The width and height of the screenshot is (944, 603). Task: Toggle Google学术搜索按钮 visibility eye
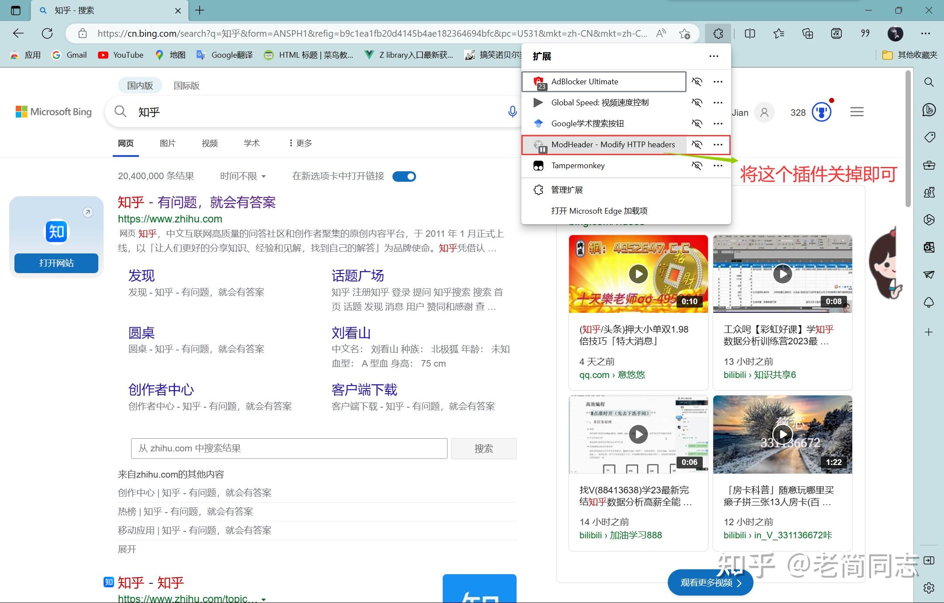(x=697, y=124)
